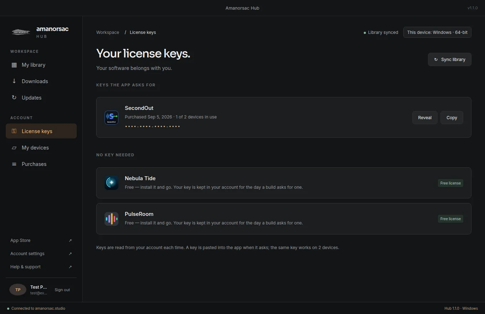Click the My devices icon
485x314 pixels.
point(14,148)
